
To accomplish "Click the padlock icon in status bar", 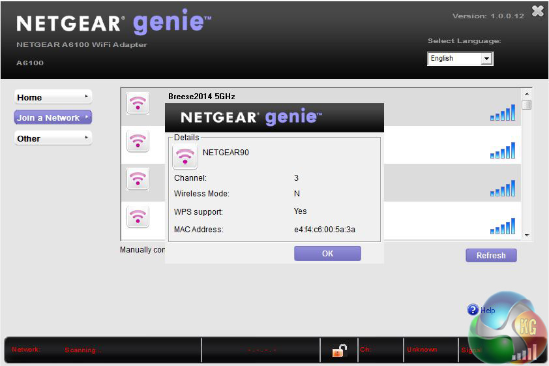I will click(x=339, y=350).
